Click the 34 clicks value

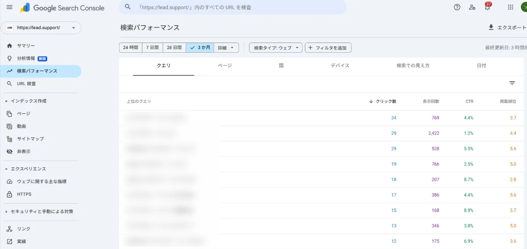pyautogui.click(x=393, y=118)
